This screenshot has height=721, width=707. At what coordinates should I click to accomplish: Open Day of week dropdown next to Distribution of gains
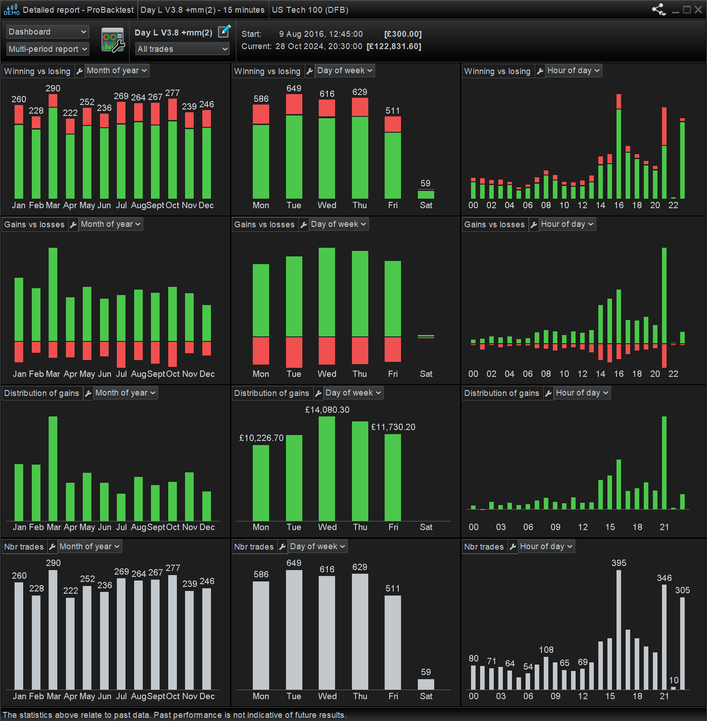(x=353, y=393)
